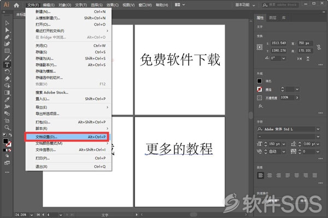The width and height of the screenshot is (328, 218).
Task: Choose 退出(X) from File menu
Action: click(x=69, y=167)
